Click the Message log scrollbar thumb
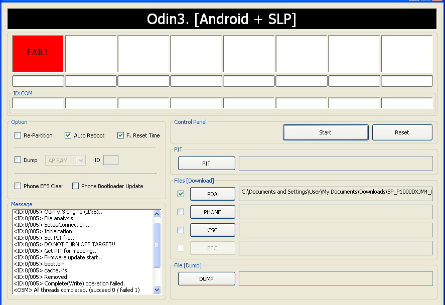The height and width of the screenshot is (305, 445). coord(157,245)
